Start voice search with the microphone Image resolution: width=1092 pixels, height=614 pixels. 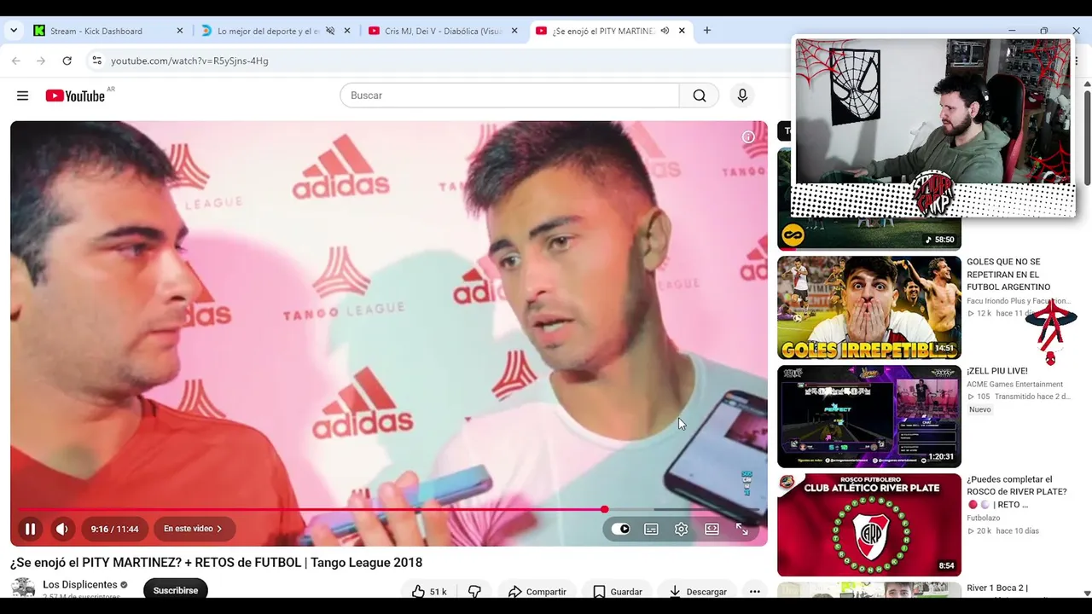point(742,96)
